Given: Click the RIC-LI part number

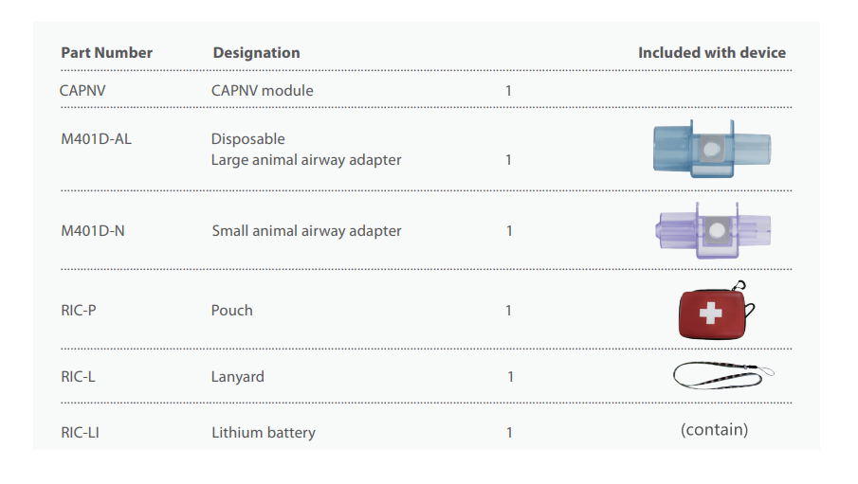Looking at the screenshot, I should click(80, 433).
